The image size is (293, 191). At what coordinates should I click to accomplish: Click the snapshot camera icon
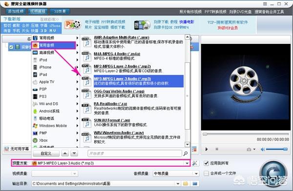tap(249, 150)
